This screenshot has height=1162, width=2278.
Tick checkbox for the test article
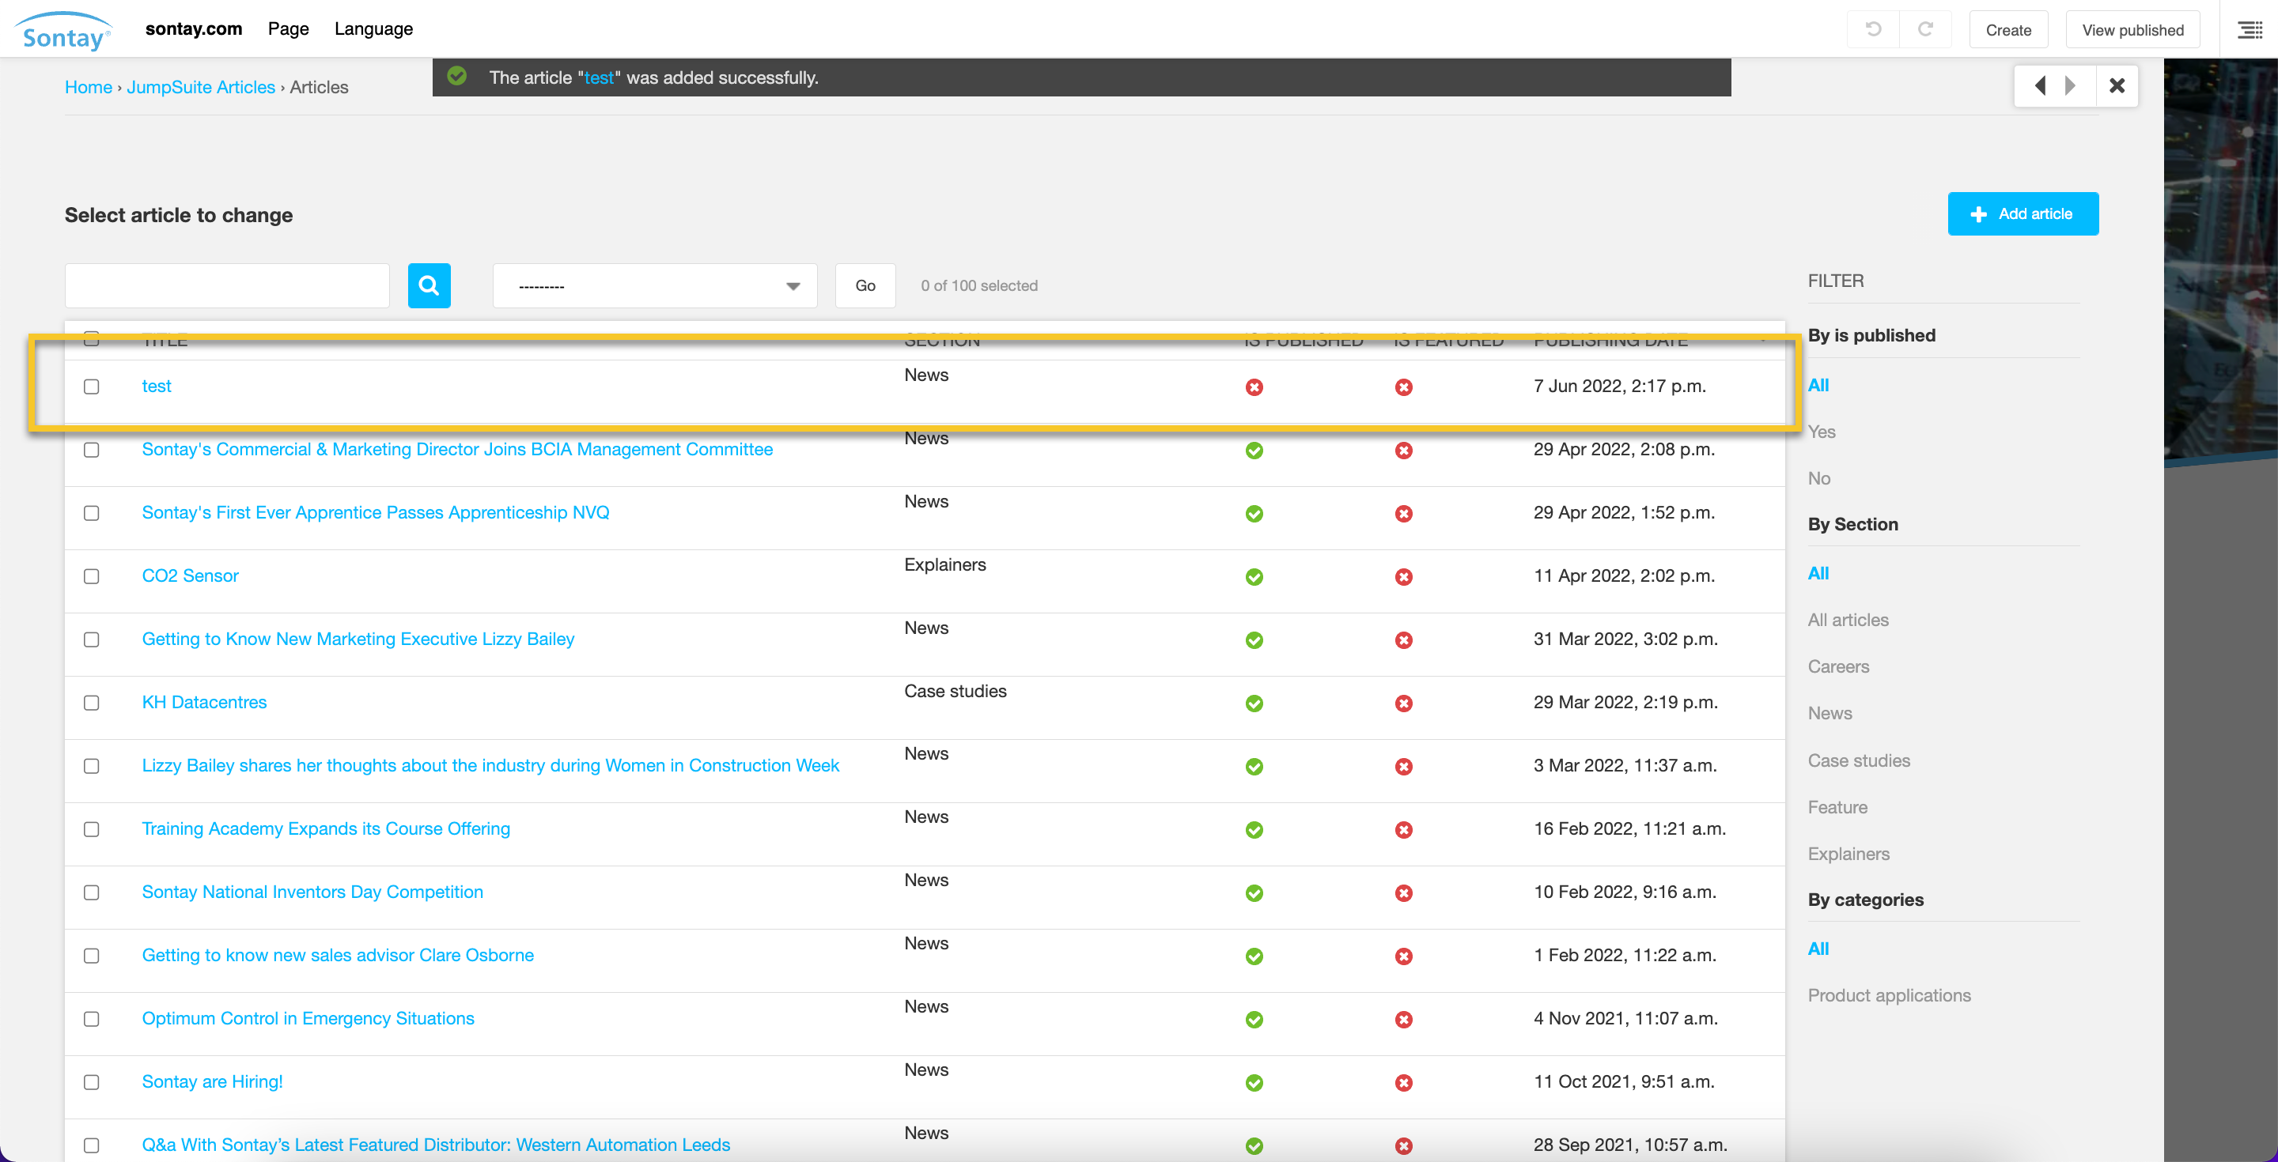(91, 387)
